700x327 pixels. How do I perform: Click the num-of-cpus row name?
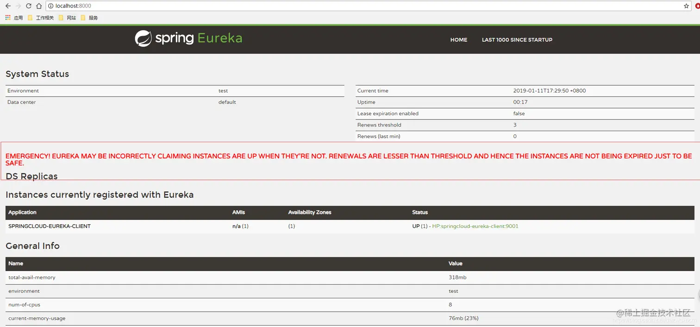click(x=25, y=305)
